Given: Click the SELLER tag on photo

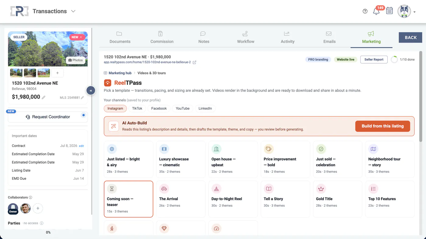Looking at the screenshot, I should pyautogui.click(x=19, y=37).
